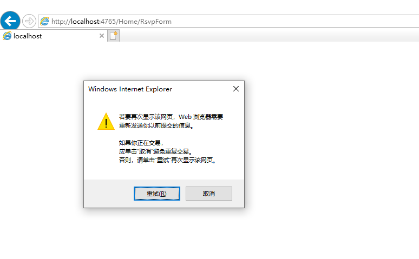Screen dimensions: 419x259
Task: Open a new tab with blank page icon
Action: click(x=113, y=36)
